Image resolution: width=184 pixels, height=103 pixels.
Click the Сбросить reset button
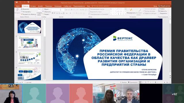click(x=47, y=12)
